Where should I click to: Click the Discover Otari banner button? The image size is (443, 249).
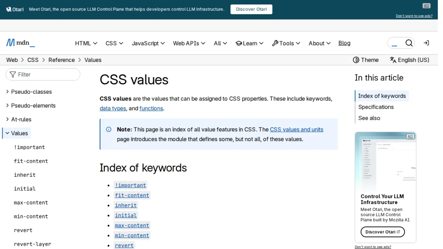251,9
